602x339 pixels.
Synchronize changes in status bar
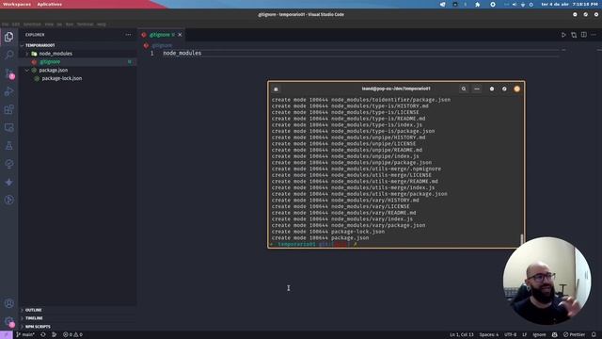click(43, 335)
